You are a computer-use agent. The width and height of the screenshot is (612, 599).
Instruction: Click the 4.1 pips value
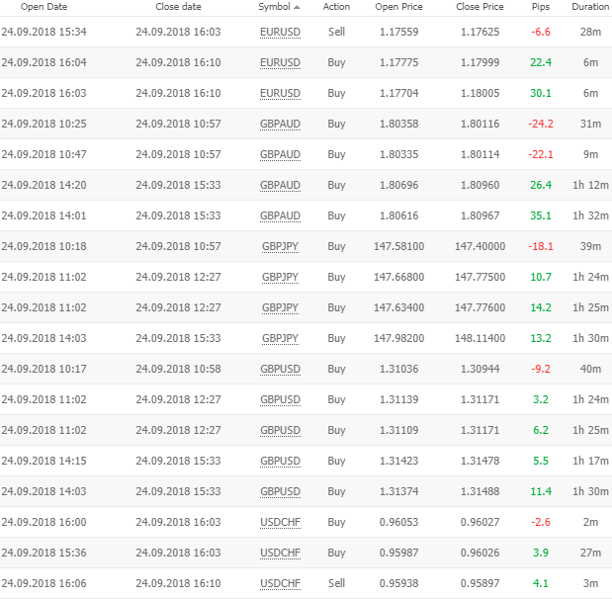541,583
